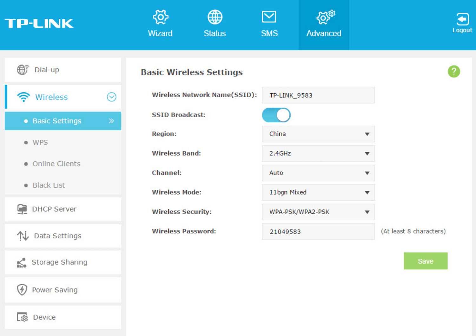Click the green Save button
The image size is (476, 336).
[425, 261]
